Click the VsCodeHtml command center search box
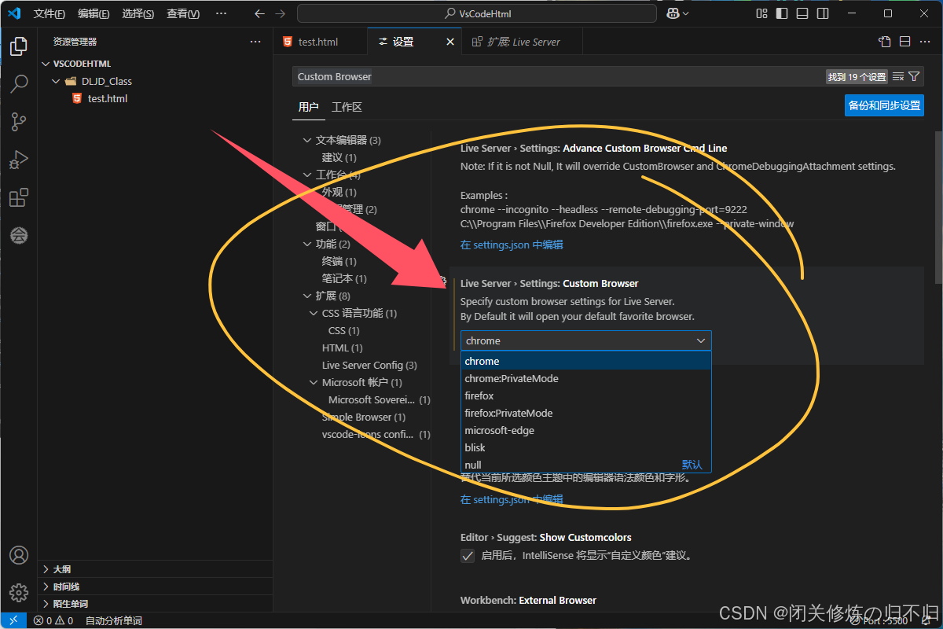The width and height of the screenshot is (943, 629). [477, 13]
